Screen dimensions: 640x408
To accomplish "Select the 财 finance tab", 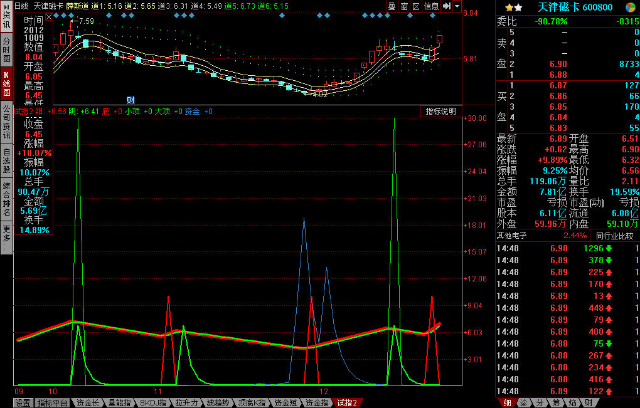I will click(x=589, y=403).
